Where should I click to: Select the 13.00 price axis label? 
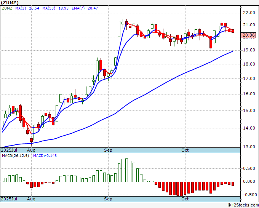(249, 147)
